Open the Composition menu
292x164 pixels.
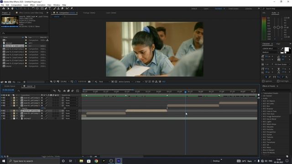click(16, 5)
